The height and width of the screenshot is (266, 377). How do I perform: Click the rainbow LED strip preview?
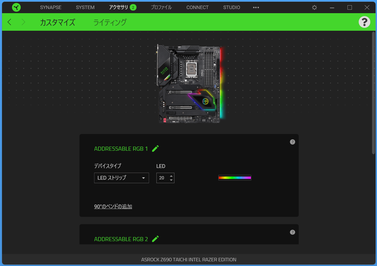[x=235, y=178]
